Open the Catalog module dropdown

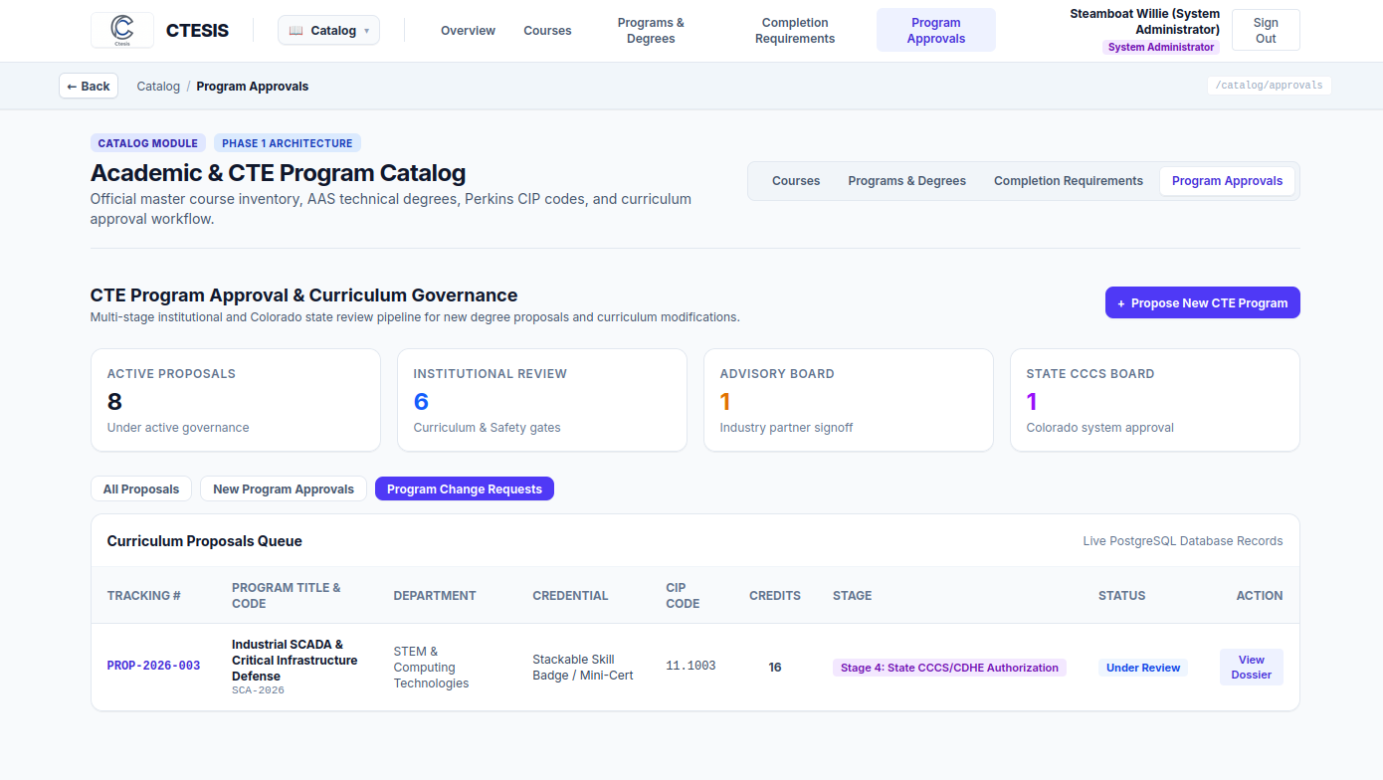tap(328, 31)
